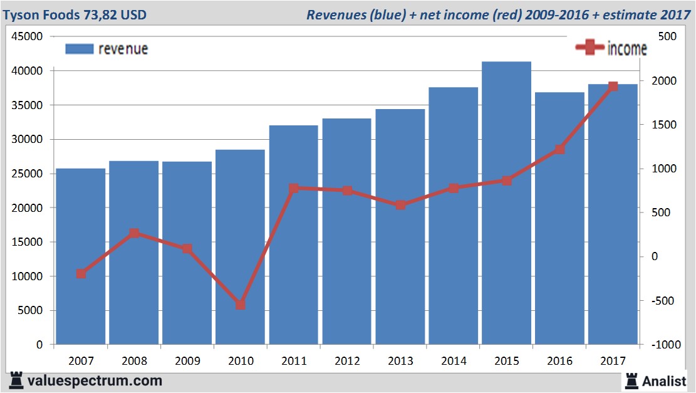Click the rook icon beside valuespectrum.com

click(16, 380)
